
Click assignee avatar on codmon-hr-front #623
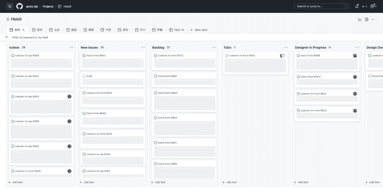point(355,111)
